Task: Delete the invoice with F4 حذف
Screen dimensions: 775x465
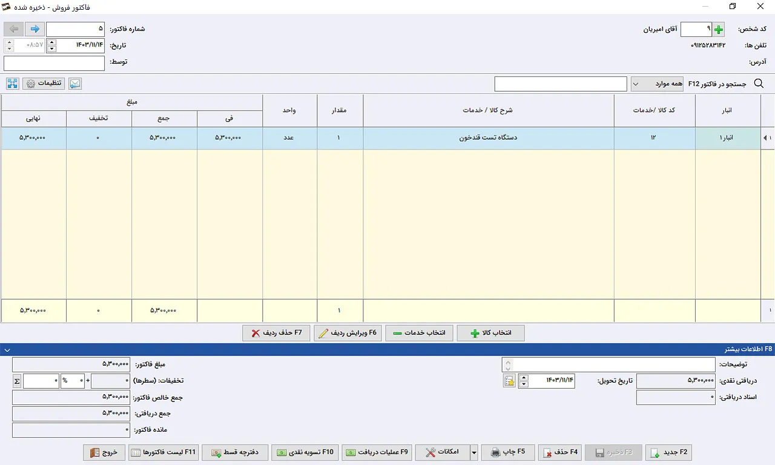Action: (x=560, y=452)
